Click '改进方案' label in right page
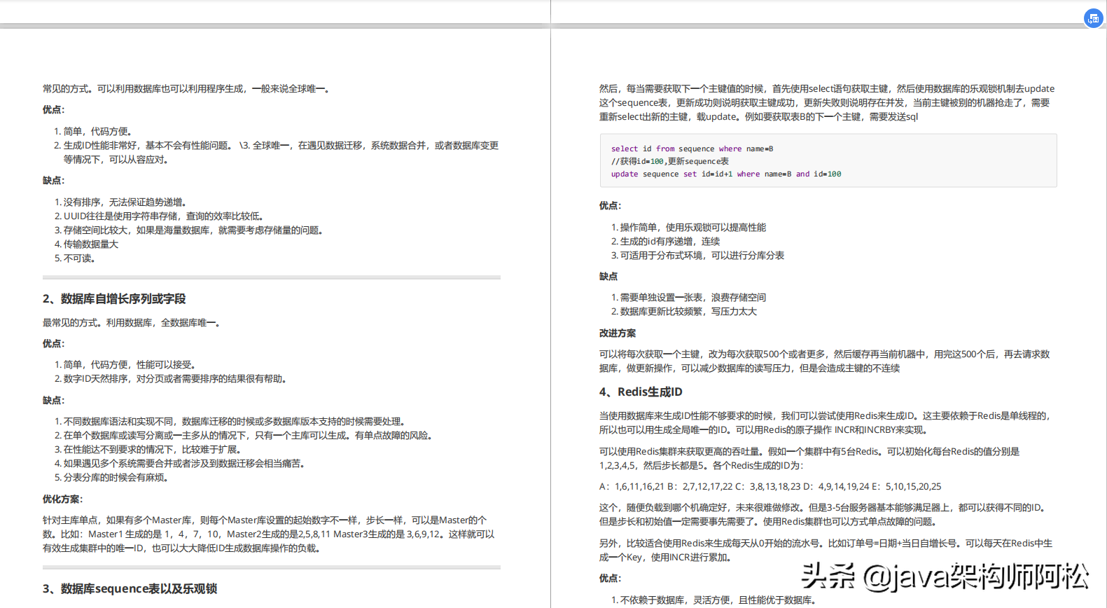Viewport: 1107px width, 608px height. coord(618,333)
